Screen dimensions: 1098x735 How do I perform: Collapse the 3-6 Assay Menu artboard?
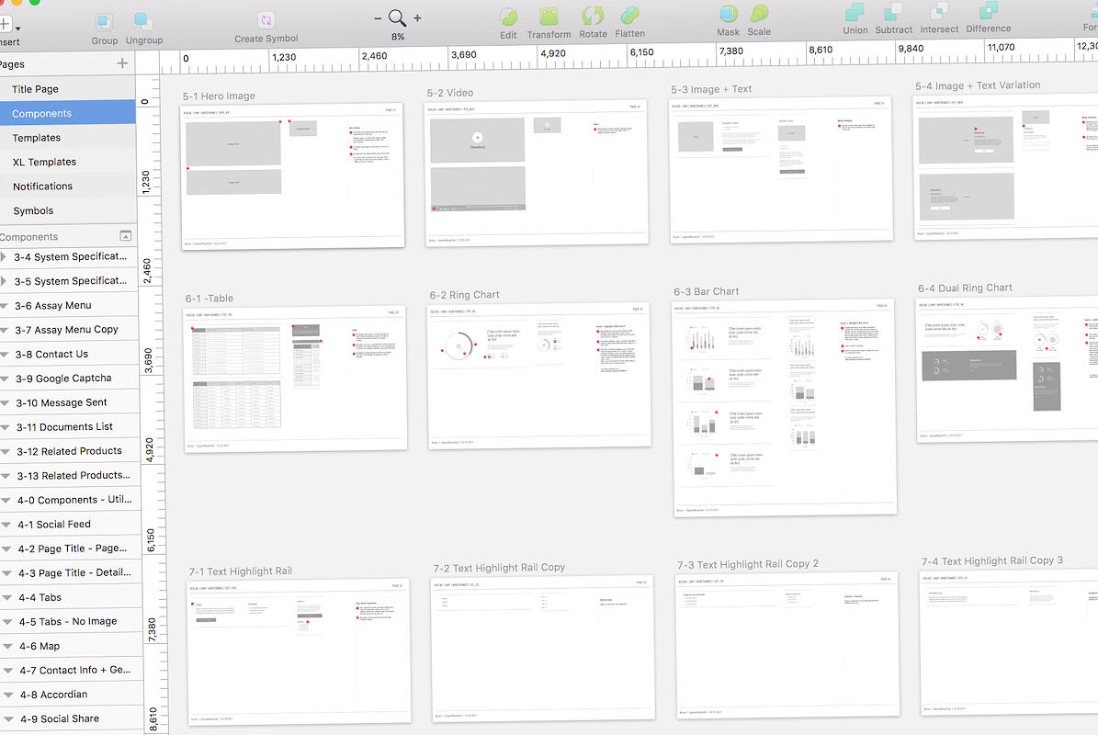4,306
